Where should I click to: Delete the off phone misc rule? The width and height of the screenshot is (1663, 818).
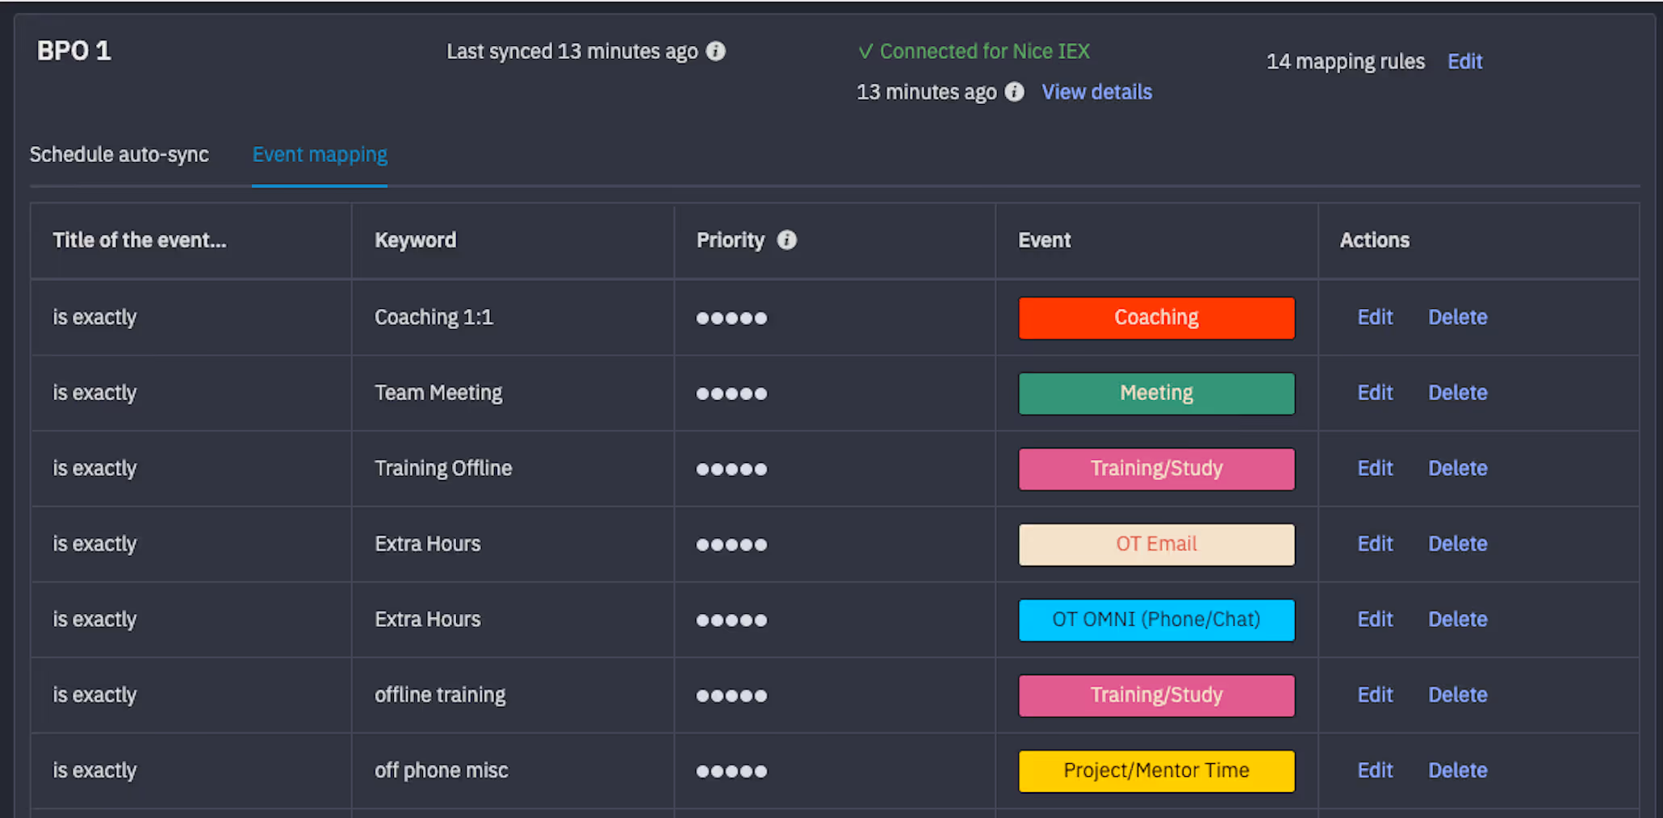tap(1458, 770)
